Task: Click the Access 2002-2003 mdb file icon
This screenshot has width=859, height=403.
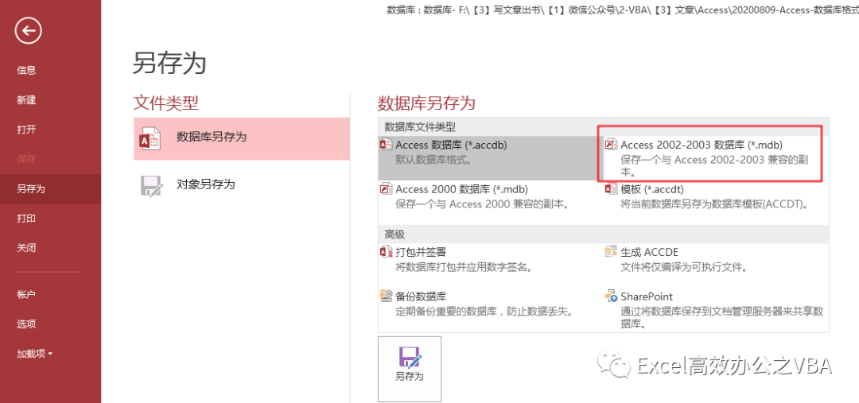Action: 611,145
